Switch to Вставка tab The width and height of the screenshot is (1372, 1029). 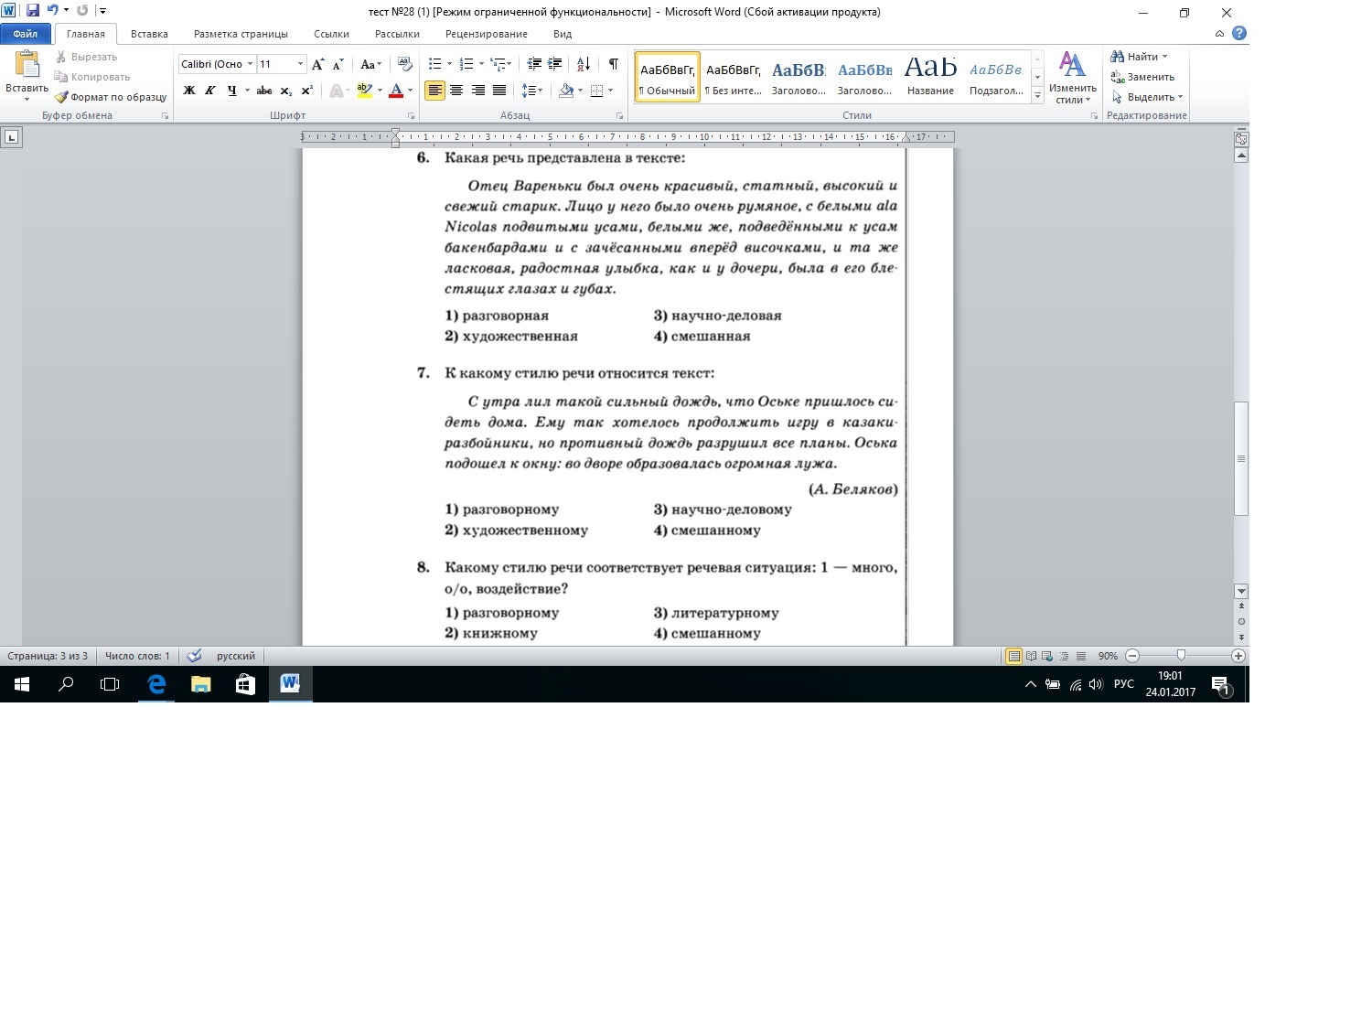coord(149,34)
